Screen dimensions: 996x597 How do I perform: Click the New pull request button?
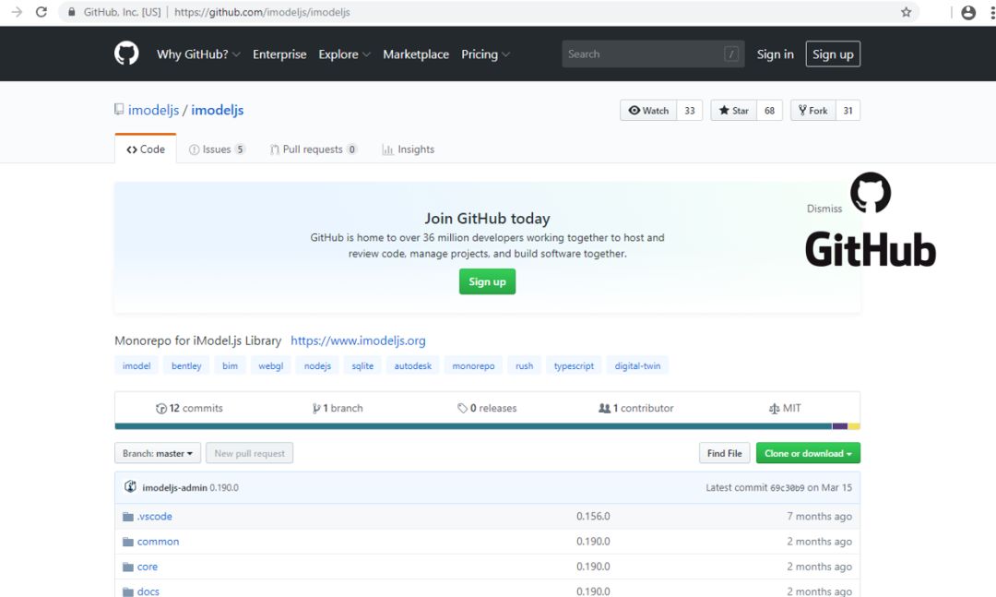(x=250, y=453)
